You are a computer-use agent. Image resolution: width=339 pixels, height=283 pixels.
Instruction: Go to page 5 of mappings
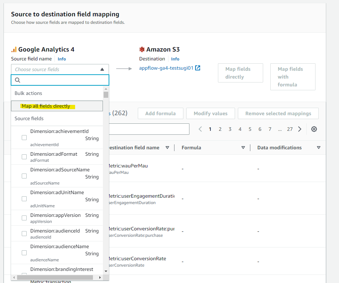tap(250, 129)
